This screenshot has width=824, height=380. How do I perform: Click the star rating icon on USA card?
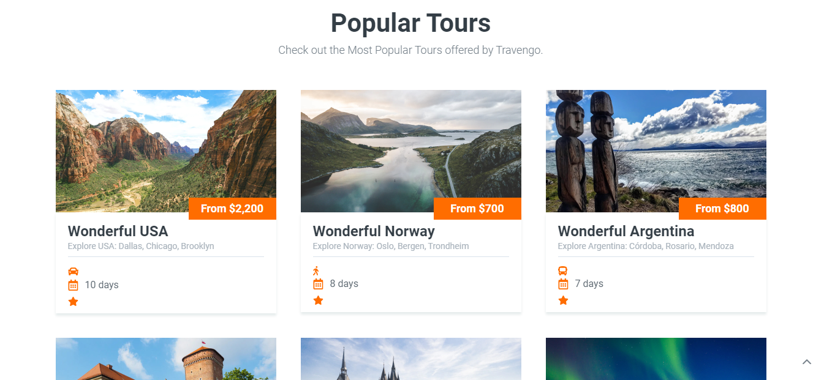[x=73, y=302]
